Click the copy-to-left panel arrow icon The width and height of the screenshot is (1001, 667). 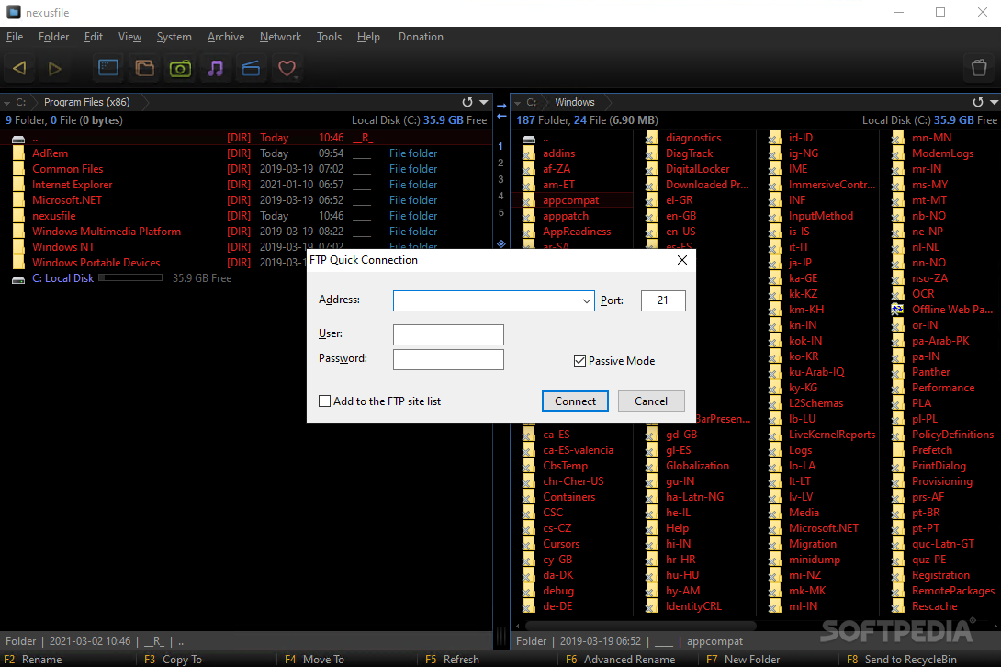(501, 117)
